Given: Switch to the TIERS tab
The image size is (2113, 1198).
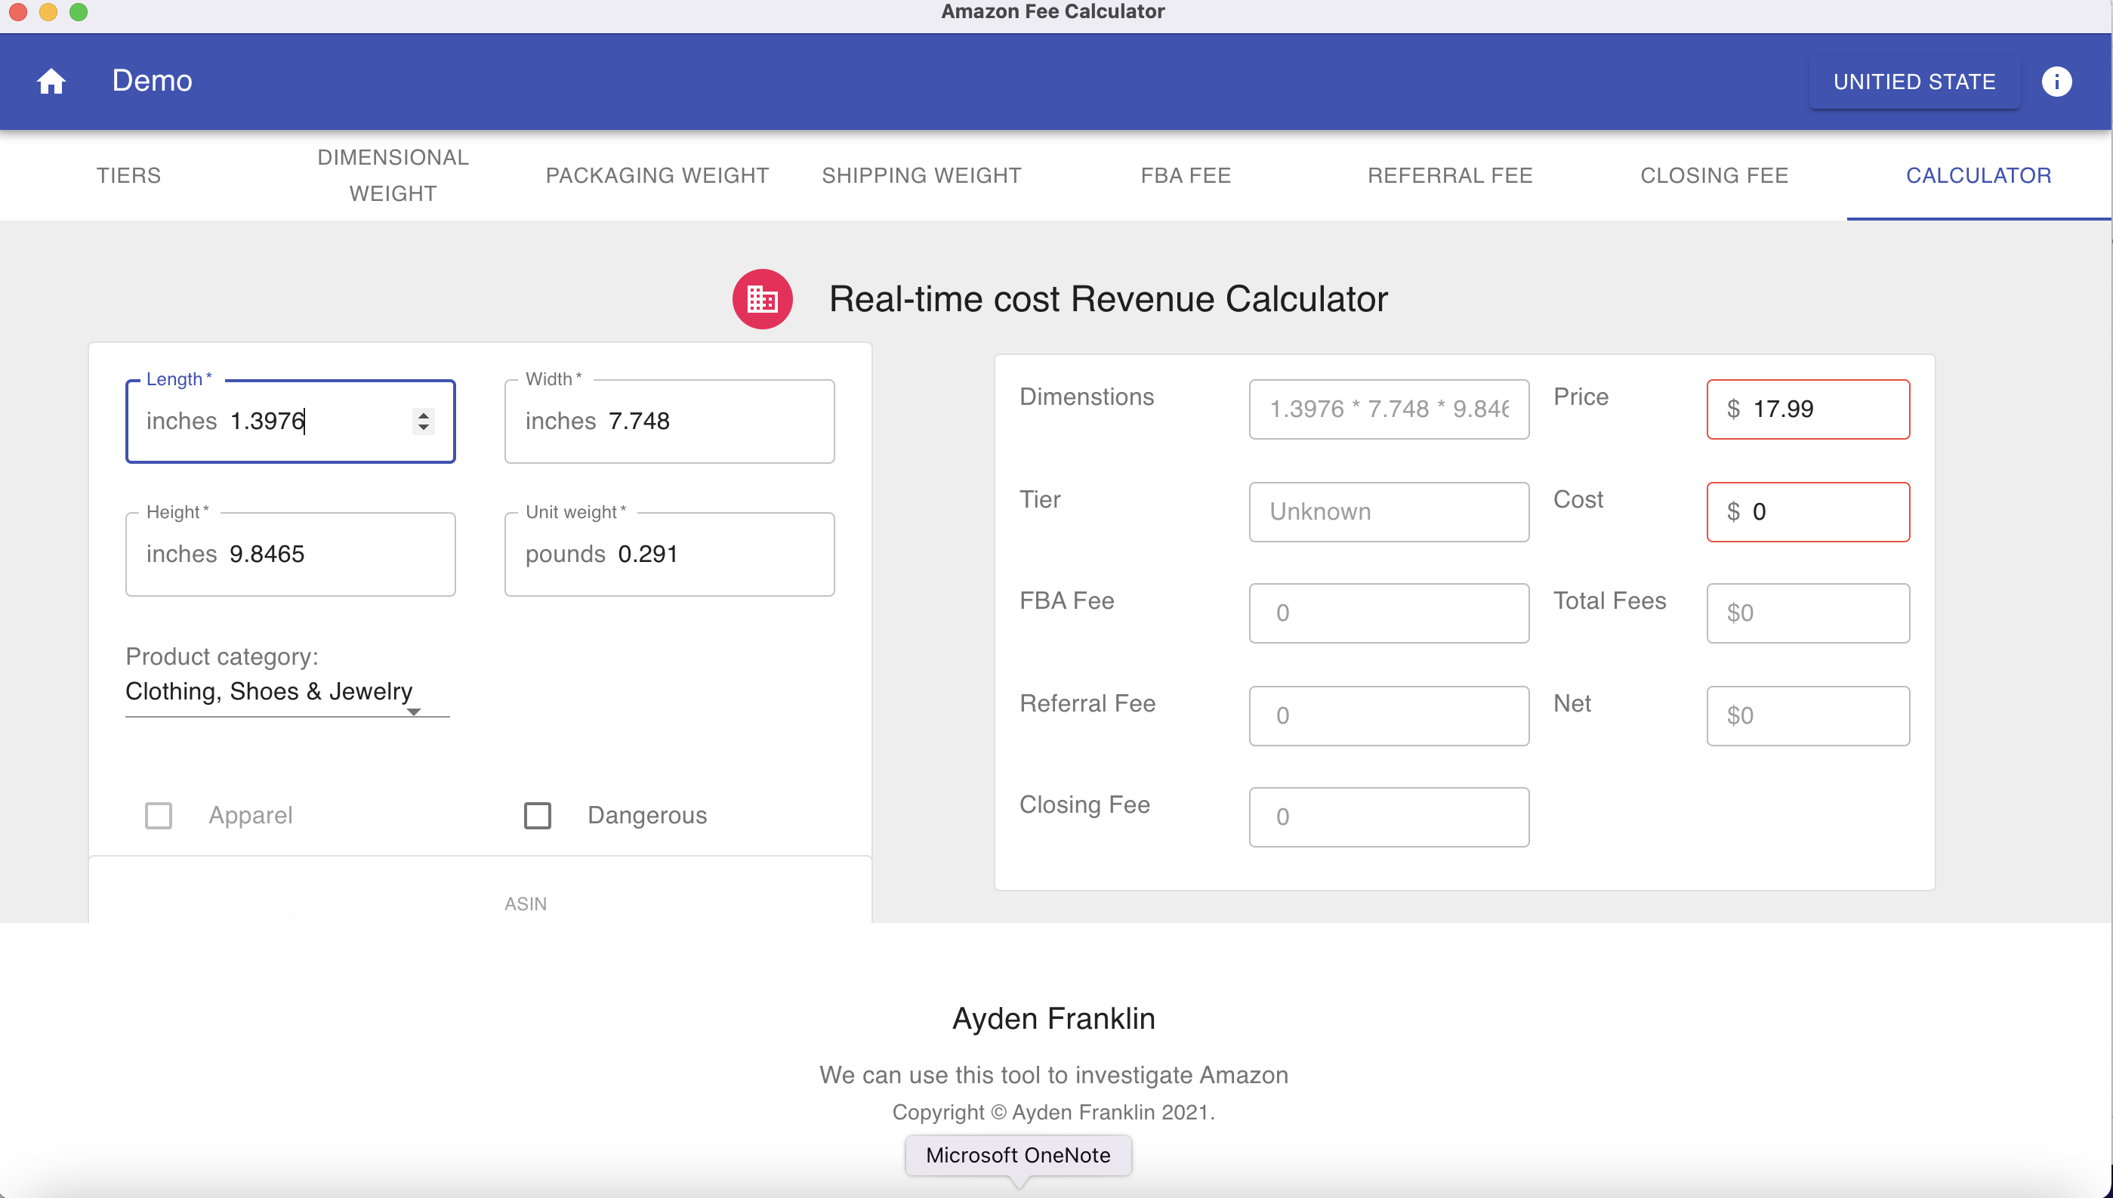Looking at the screenshot, I should 128,175.
